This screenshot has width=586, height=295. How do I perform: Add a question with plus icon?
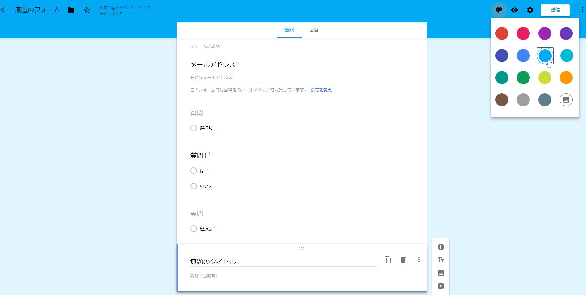[x=441, y=247]
